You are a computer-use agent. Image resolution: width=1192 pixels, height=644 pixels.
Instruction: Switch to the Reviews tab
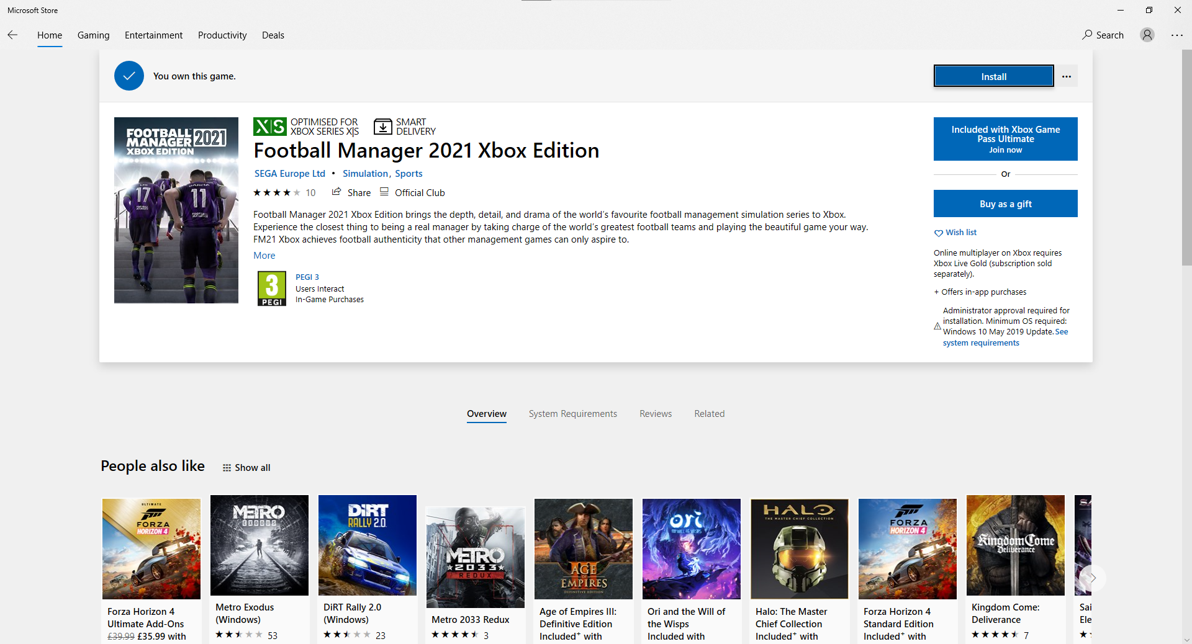pyautogui.click(x=656, y=414)
